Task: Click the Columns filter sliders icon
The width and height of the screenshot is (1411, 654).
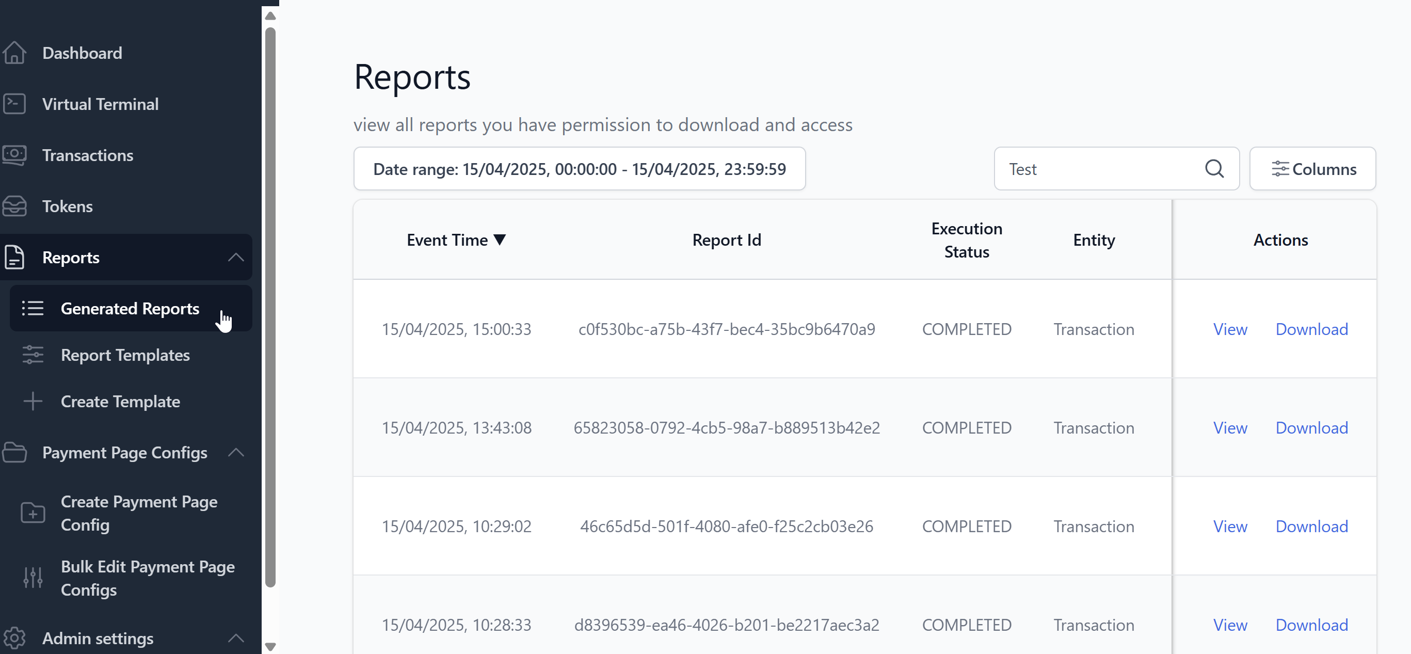Action: coord(1280,169)
